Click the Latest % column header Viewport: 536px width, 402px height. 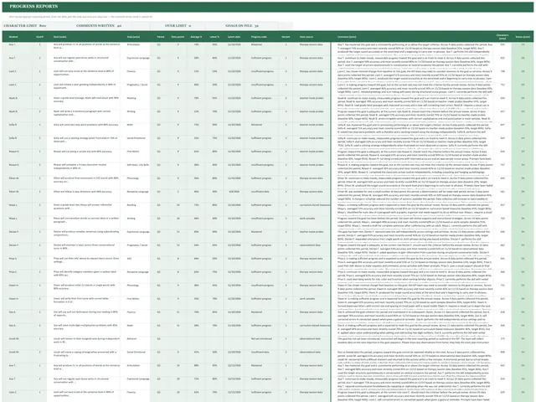coord(214,37)
